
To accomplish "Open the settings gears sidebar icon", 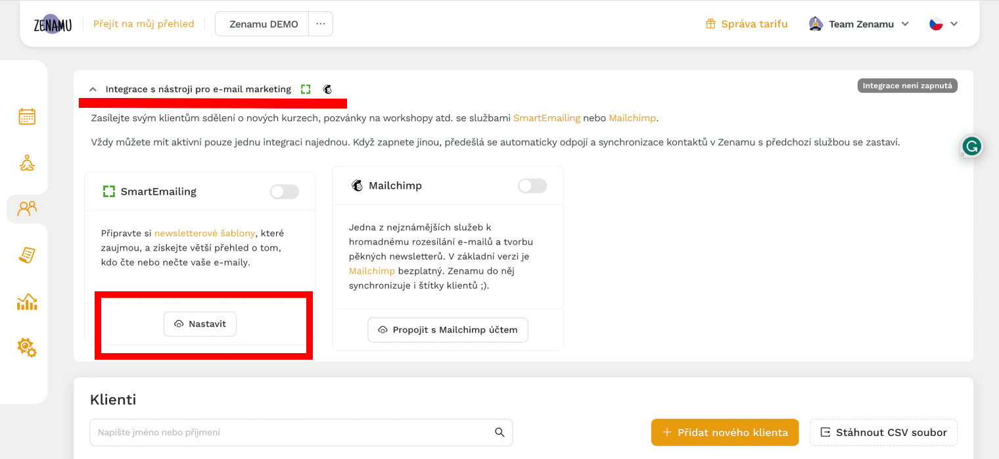I will [x=27, y=347].
